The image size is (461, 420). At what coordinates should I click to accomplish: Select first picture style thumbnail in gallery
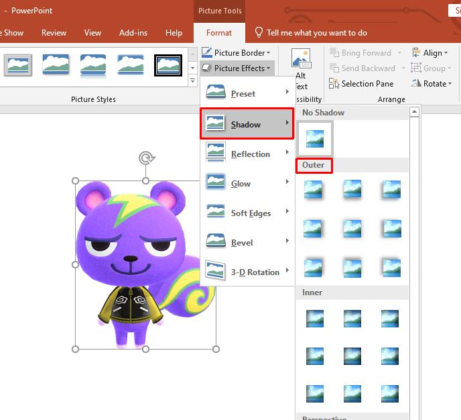pyautogui.click(x=18, y=65)
